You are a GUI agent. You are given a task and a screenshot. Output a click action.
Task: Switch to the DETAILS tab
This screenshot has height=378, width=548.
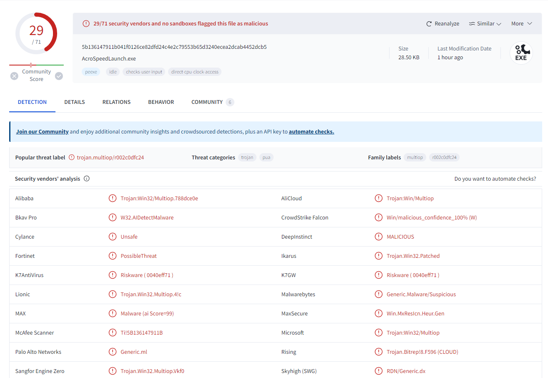pos(75,102)
